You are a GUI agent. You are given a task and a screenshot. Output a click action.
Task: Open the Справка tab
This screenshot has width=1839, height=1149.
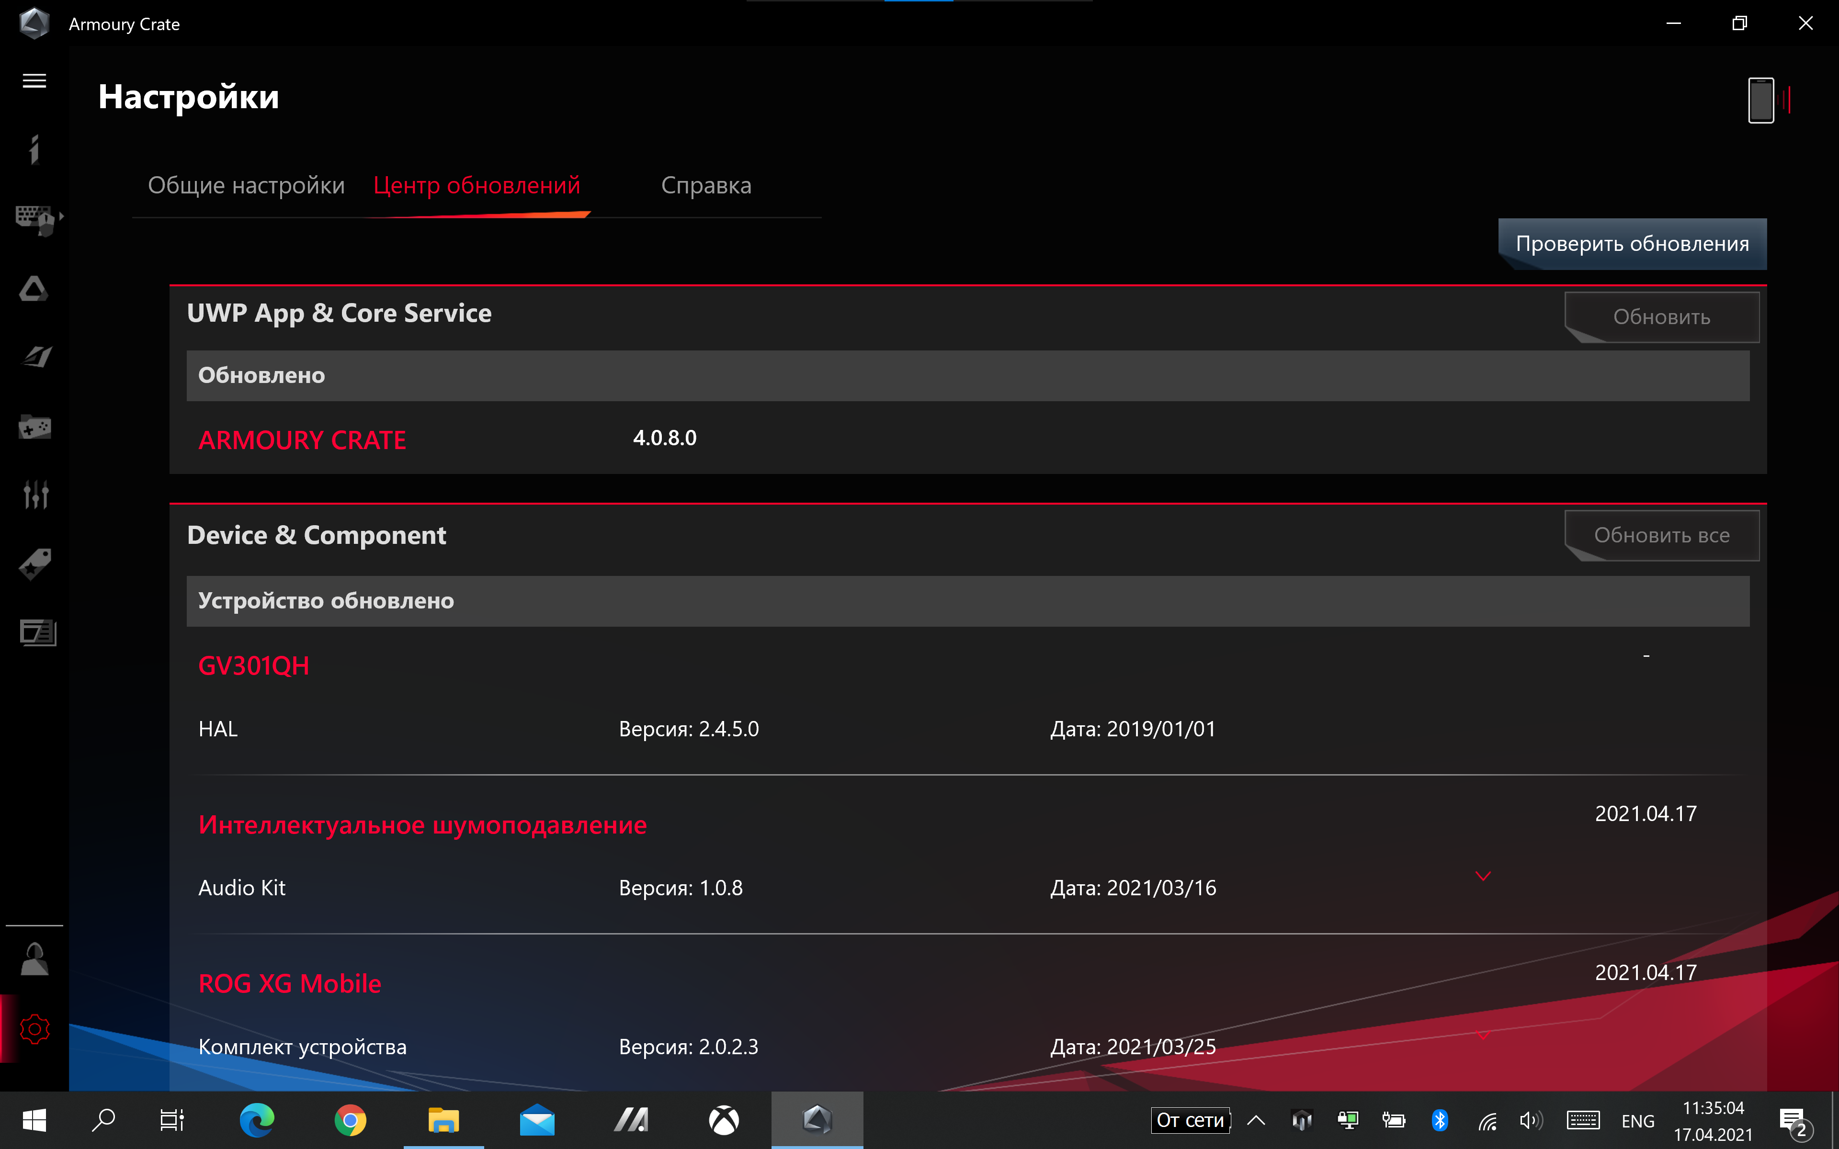(x=706, y=185)
